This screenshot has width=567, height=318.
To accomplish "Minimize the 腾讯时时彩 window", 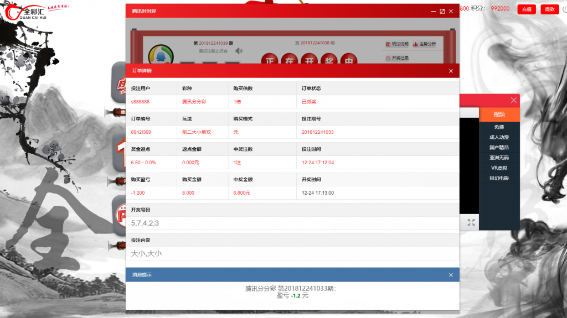I will pos(432,11).
